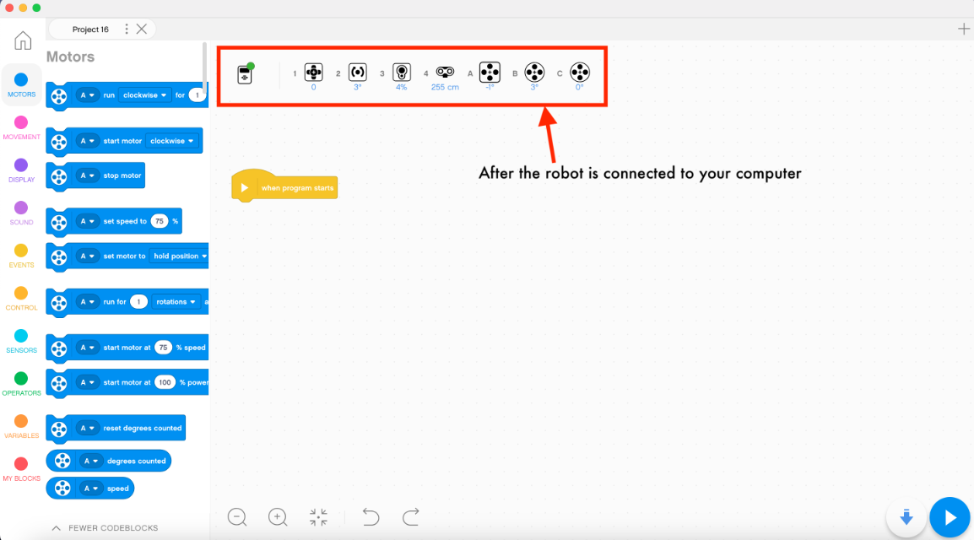Zoom in on the canvas

[278, 517]
